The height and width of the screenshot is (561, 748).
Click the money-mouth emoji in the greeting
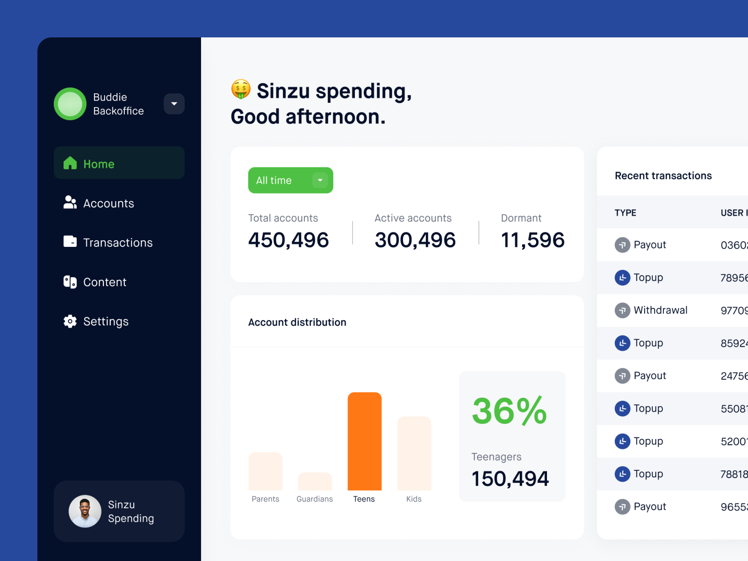coord(240,90)
